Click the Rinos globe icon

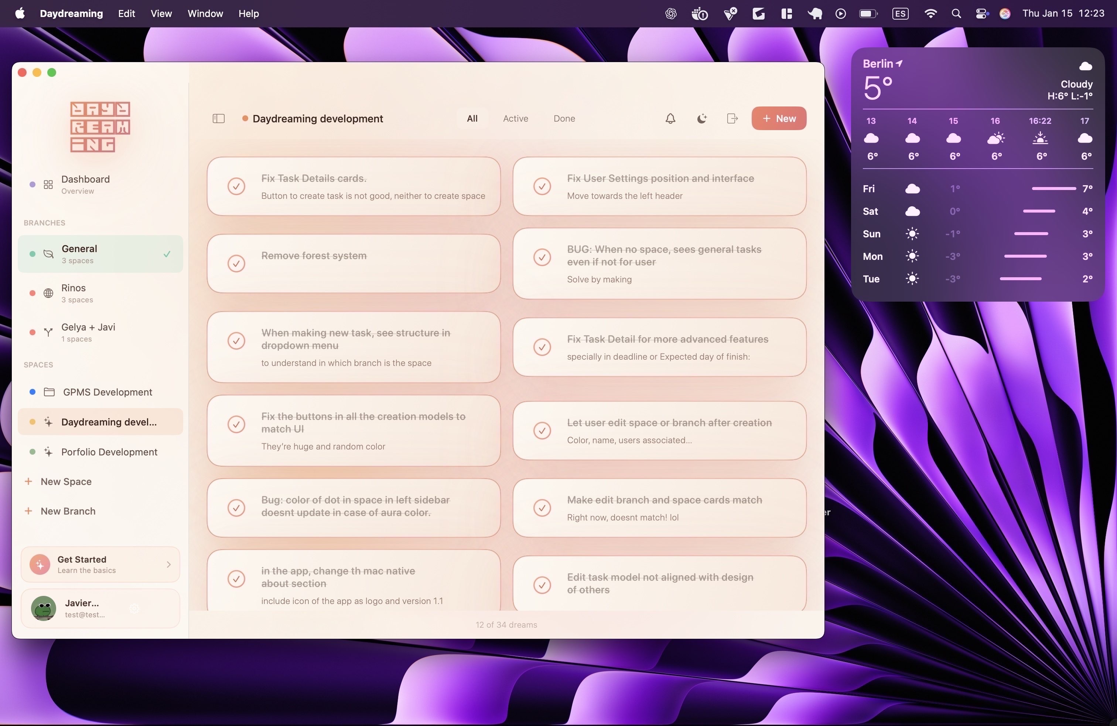48,294
